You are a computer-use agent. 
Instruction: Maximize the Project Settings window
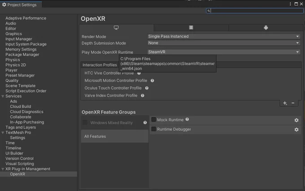tap(296, 4)
